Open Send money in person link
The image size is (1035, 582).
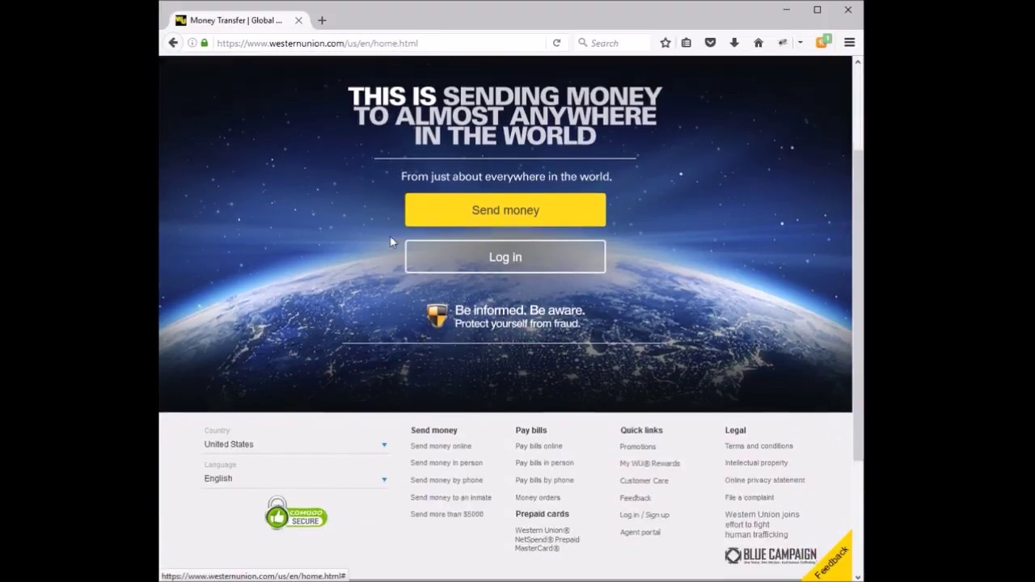coord(446,463)
